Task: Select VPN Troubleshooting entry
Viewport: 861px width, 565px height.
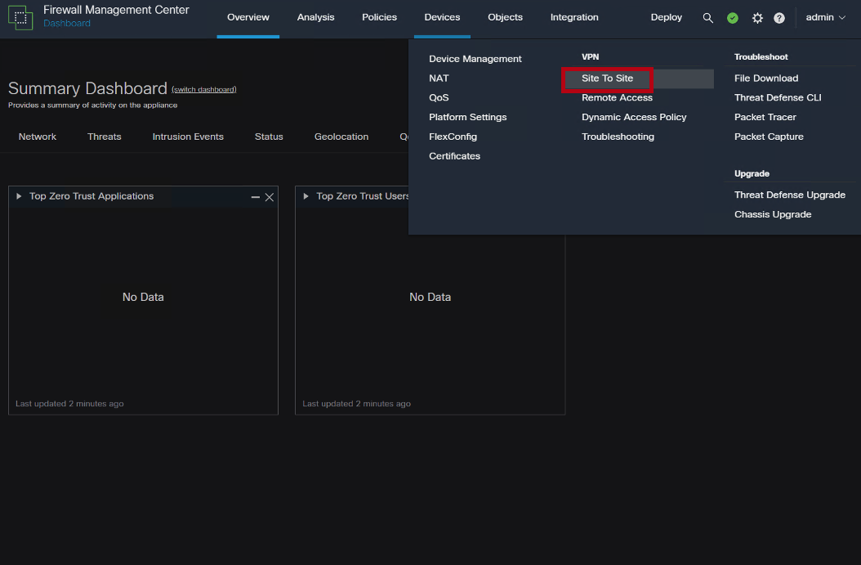Action: pos(618,137)
